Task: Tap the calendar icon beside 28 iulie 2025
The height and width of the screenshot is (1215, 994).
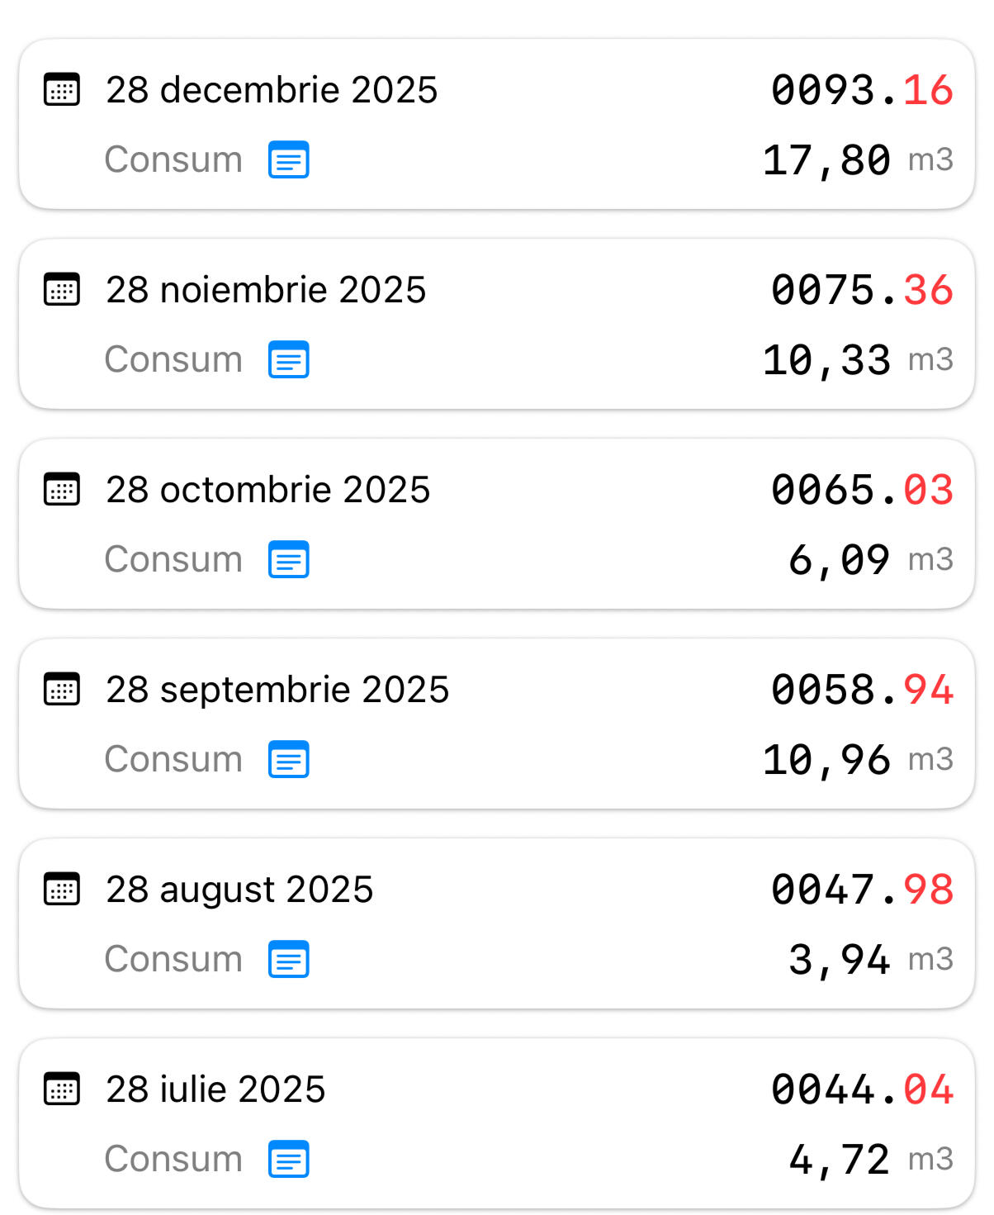Action: (62, 1089)
